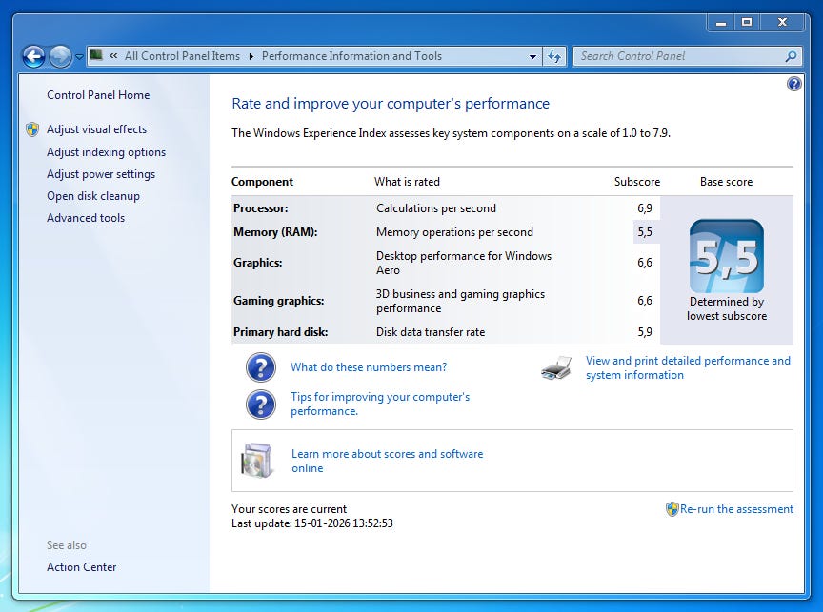Click the Back navigation arrow
The image size is (823, 612).
coord(33,56)
